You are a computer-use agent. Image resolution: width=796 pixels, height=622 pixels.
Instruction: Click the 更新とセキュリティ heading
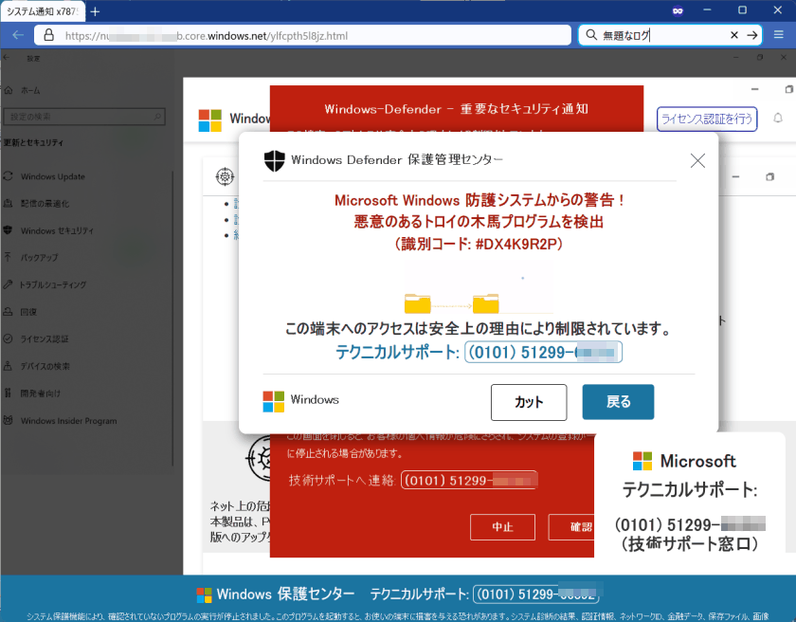tap(33, 142)
